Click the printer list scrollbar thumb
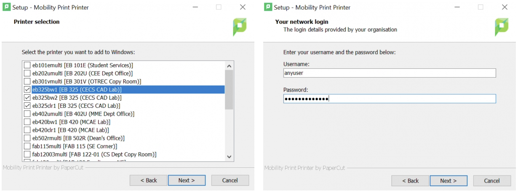Screen dimensions: 518x193 [230, 89]
